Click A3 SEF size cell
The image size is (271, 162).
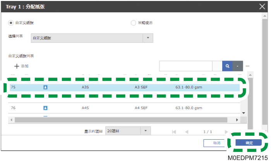[141, 87]
